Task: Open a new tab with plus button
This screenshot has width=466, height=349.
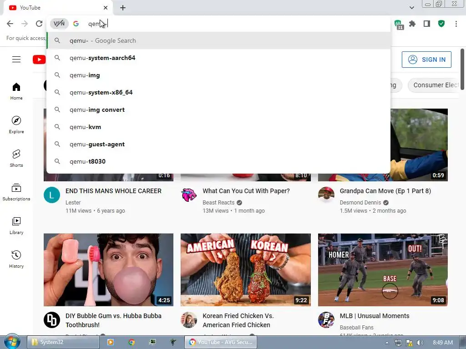Action: [123, 8]
